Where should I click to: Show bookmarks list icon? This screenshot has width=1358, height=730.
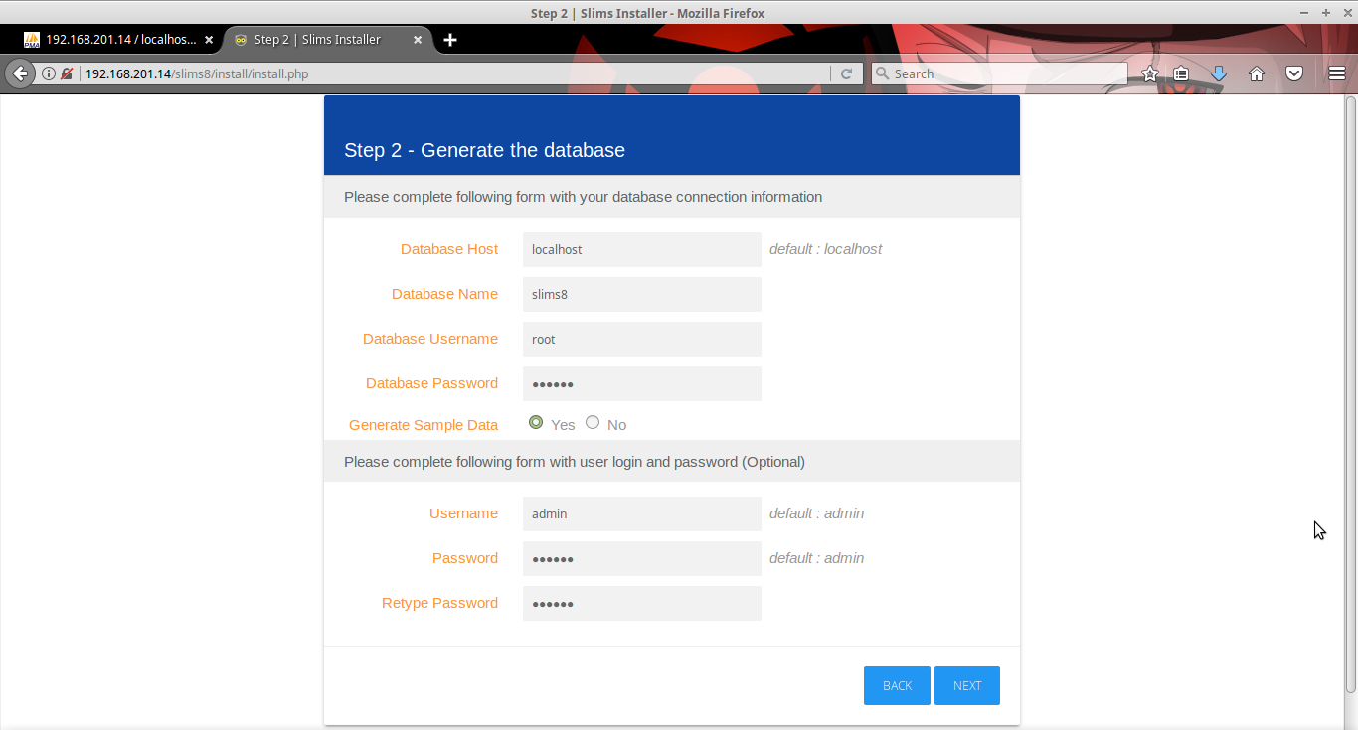point(1181,73)
